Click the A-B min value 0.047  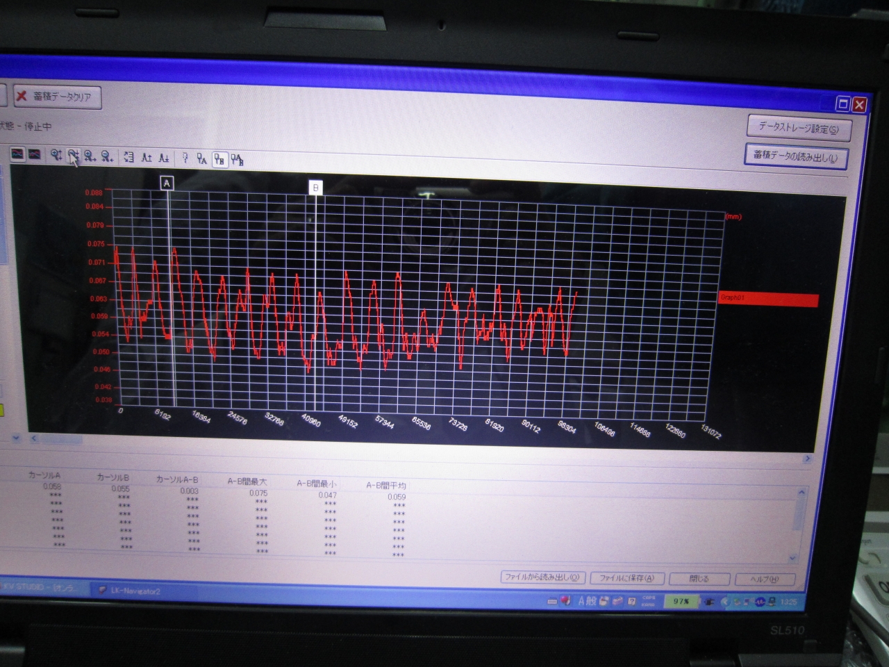327,495
